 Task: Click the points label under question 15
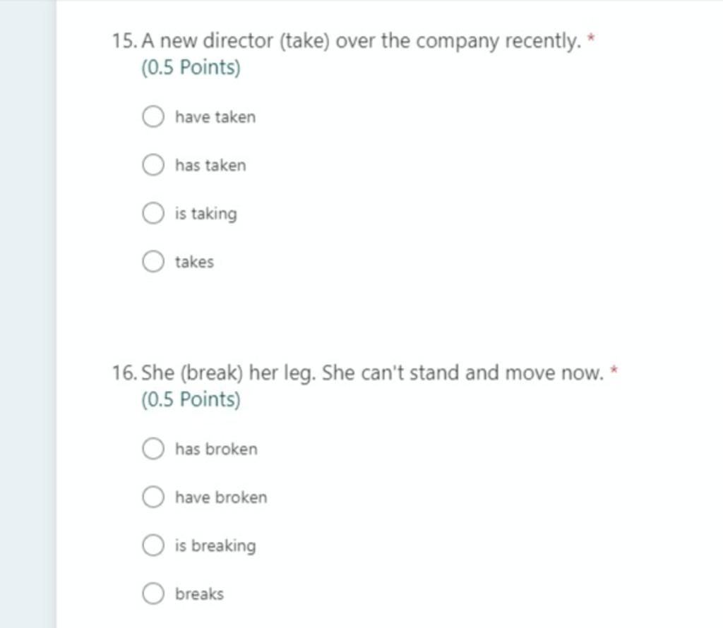point(191,68)
